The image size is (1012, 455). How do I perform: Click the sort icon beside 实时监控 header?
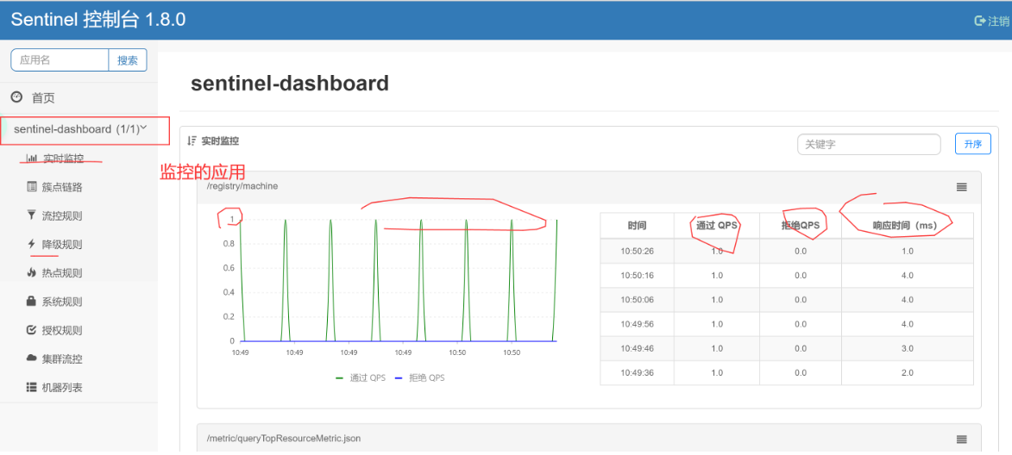[x=192, y=140]
